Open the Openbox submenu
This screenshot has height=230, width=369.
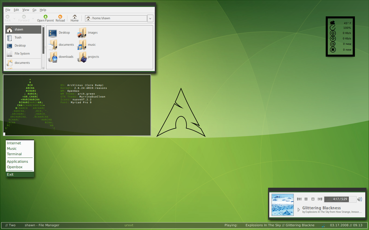pyautogui.click(x=20, y=167)
